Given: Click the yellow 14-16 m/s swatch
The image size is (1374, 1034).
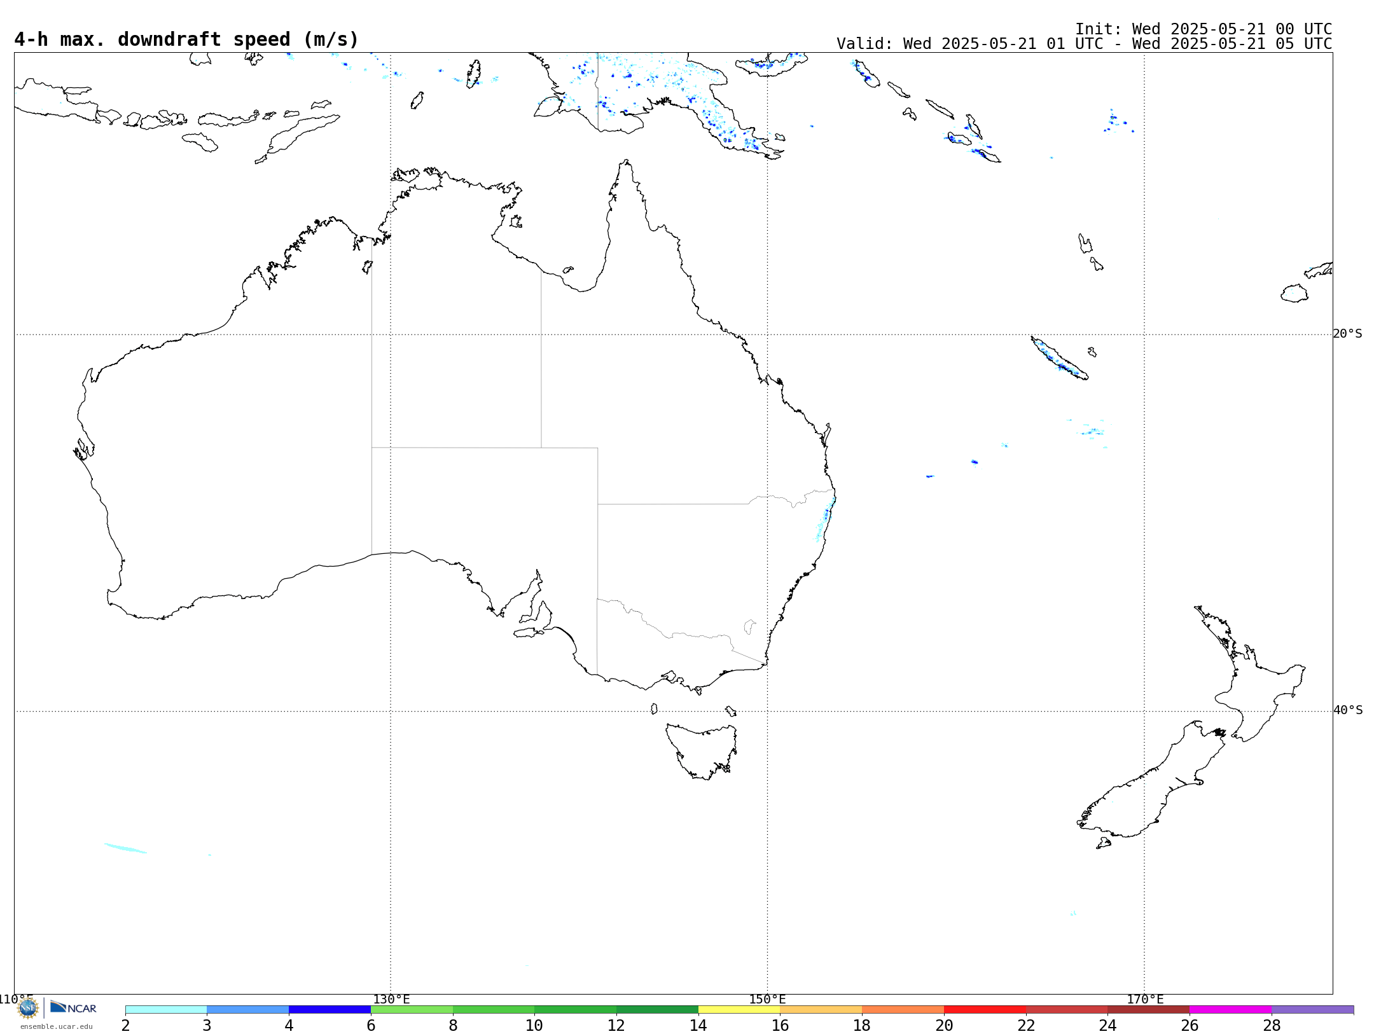Looking at the screenshot, I should [739, 1010].
